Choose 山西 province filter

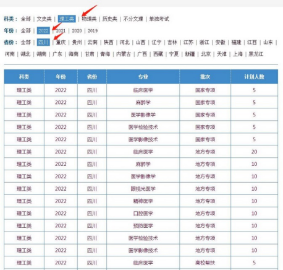coord(140,43)
